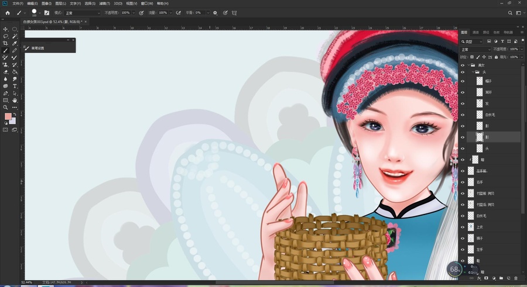
Task: Add layer style with fx icon
Action: pyautogui.click(x=479, y=278)
